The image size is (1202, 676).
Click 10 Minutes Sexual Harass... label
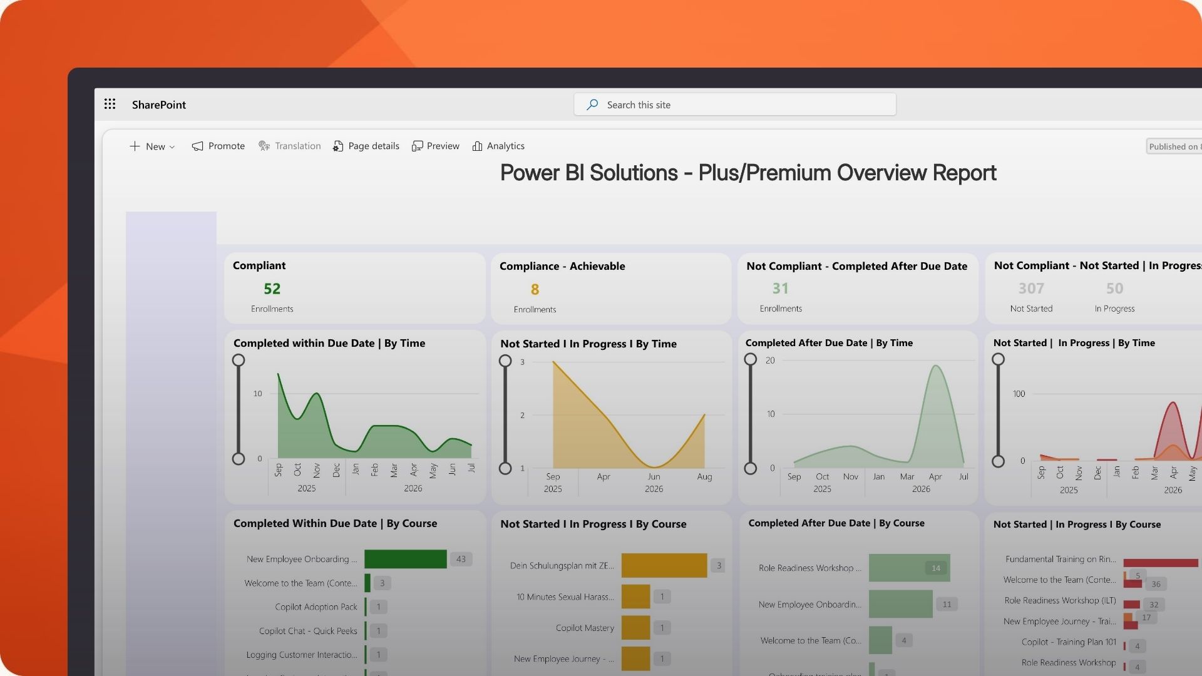(x=565, y=597)
